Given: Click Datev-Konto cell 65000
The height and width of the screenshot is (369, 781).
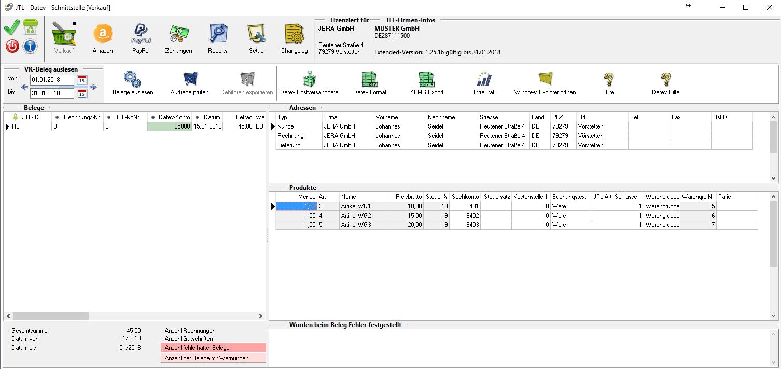Looking at the screenshot, I should [x=170, y=126].
